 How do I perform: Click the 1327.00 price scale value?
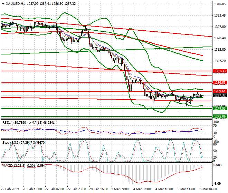tap(220, 27)
